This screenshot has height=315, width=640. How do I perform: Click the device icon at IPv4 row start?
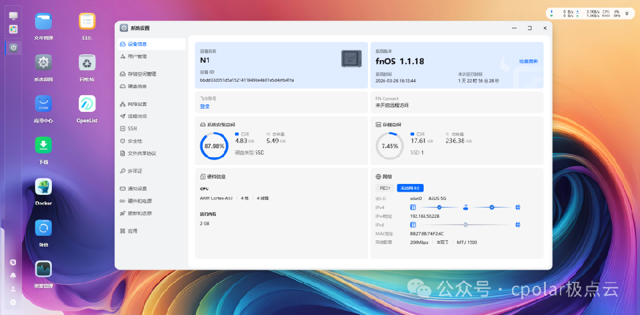[413, 208]
